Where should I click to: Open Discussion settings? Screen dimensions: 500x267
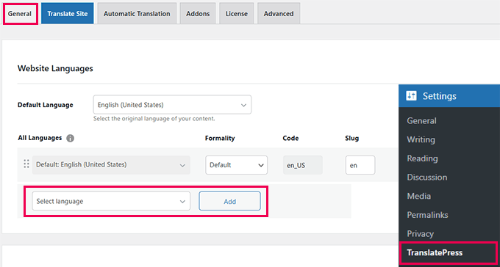pyautogui.click(x=427, y=178)
